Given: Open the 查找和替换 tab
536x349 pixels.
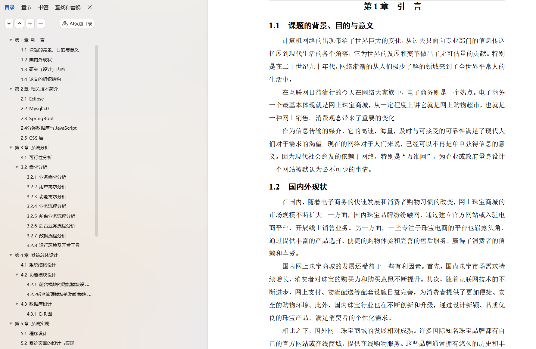Looking at the screenshot, I should pyautogui.click(x=68, y=8).
